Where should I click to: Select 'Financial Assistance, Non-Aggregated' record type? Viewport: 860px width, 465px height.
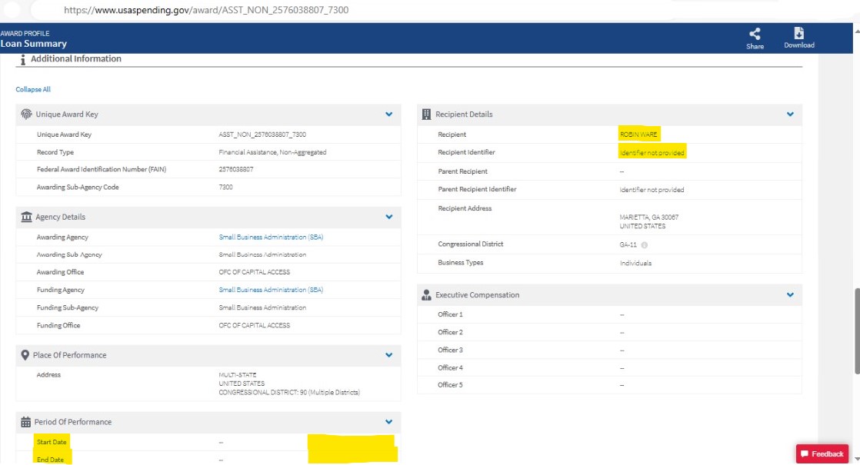272,152
